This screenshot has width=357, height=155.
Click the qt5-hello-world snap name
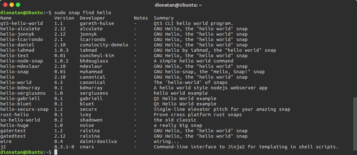[x=21, y=23]
